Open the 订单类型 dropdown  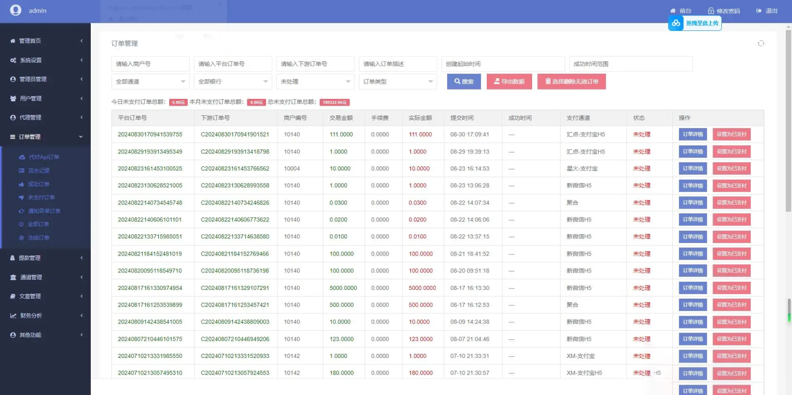[398, 81]
